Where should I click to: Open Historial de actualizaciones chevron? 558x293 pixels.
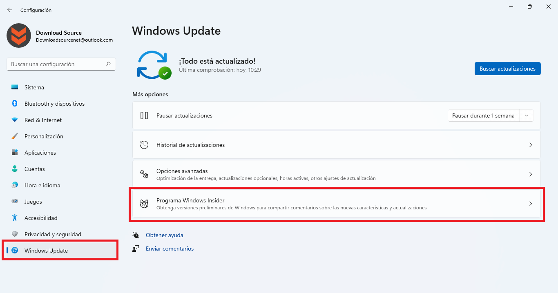[531, 145]
